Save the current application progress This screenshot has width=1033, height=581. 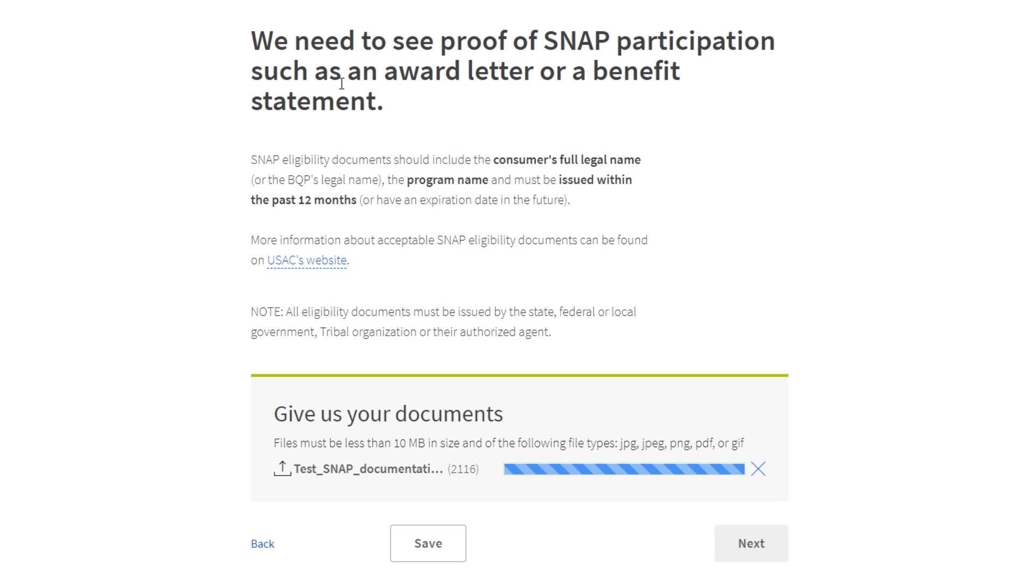click(428, 543)
